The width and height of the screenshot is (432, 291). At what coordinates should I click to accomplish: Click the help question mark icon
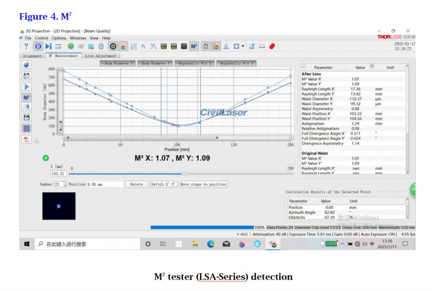[26, 46]
